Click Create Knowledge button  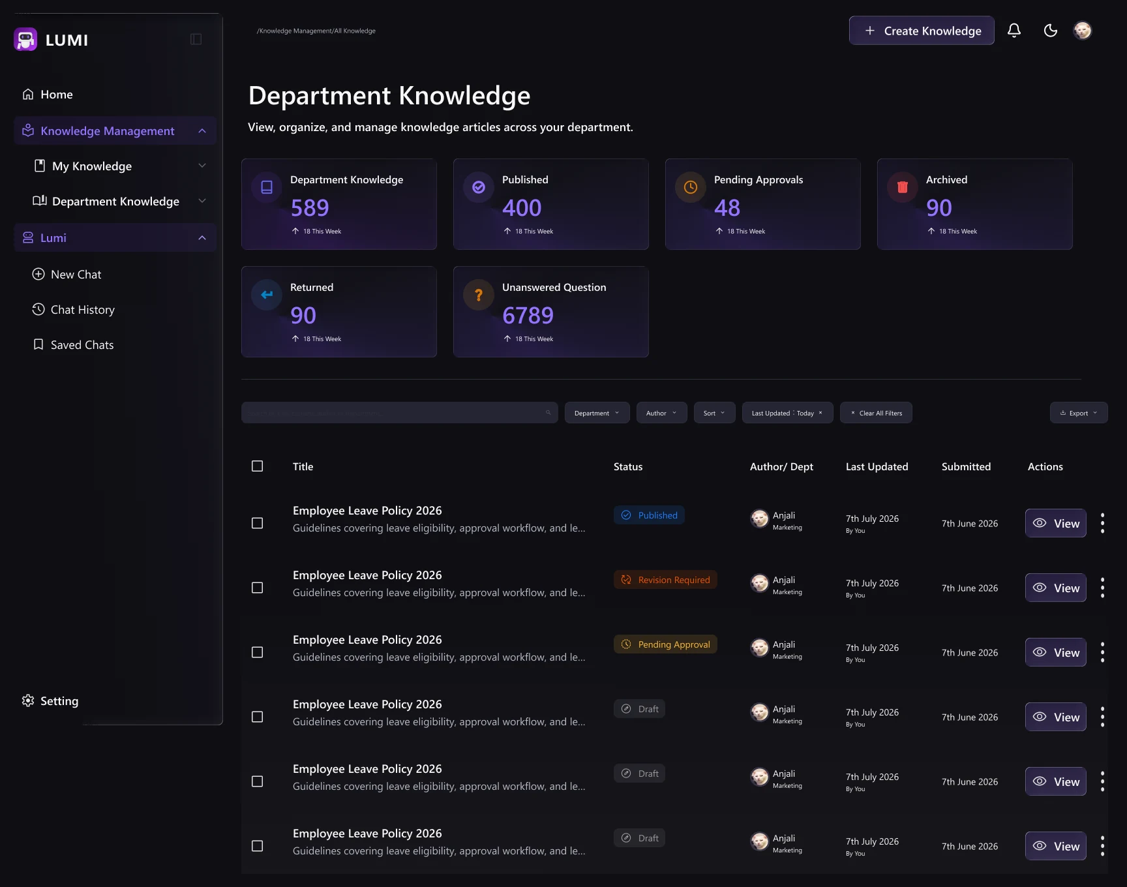pyautogui.click(x=922, y=31)
